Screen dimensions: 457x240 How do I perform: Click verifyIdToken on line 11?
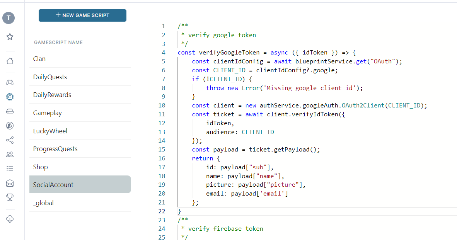point(315,114)
